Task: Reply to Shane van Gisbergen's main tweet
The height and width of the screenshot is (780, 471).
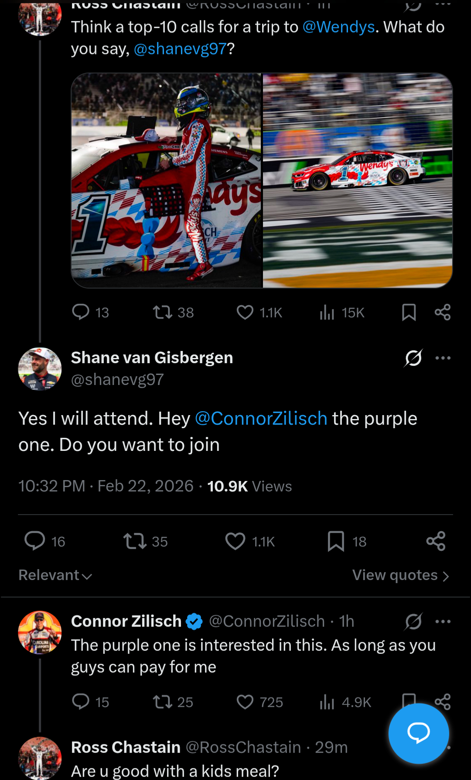Action: coord(35,541)
